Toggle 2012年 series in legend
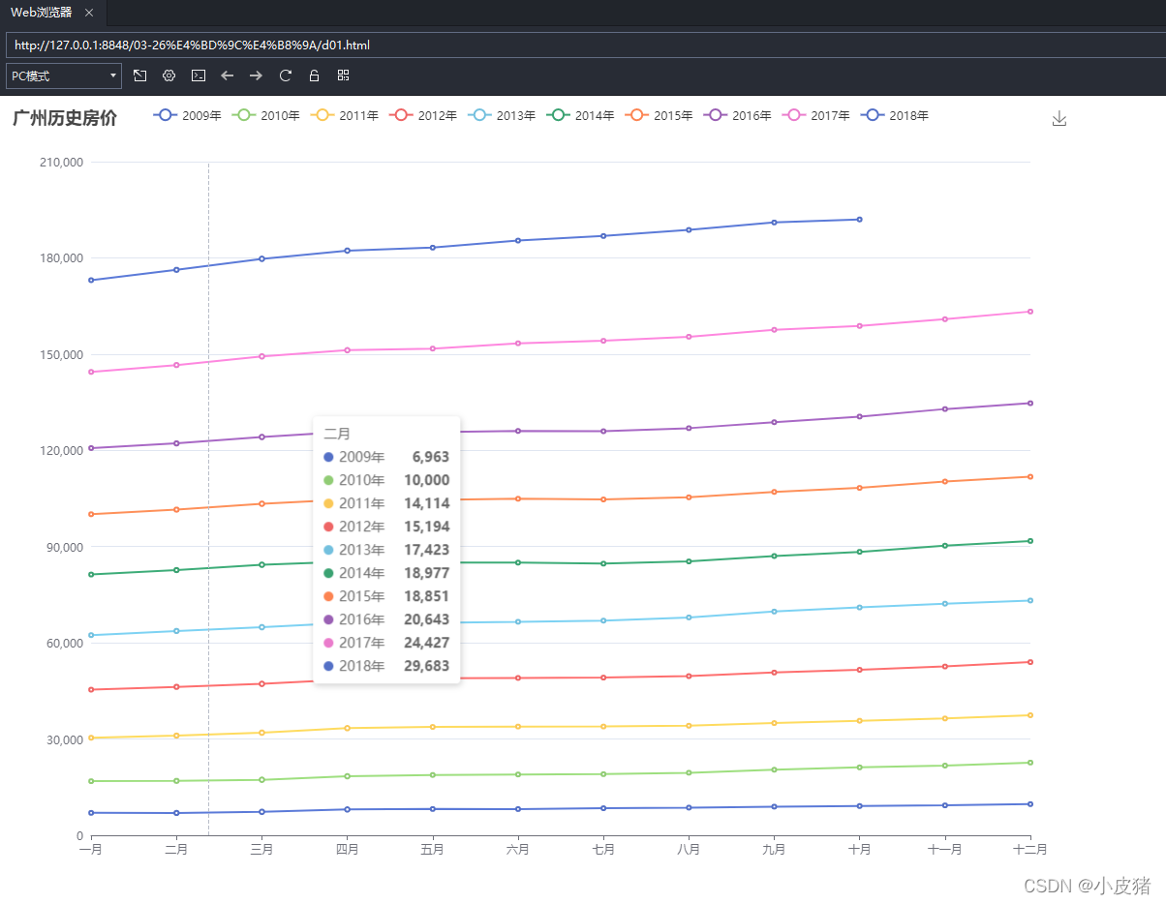 pyautogui.click(x=423, y=115)
